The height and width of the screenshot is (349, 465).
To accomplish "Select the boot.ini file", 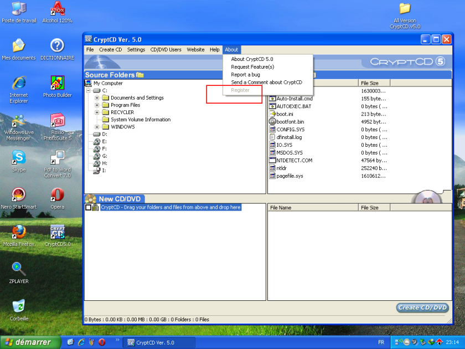I will (x=285, y=114).
